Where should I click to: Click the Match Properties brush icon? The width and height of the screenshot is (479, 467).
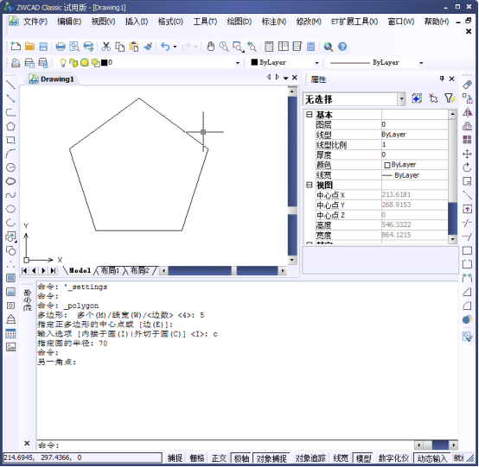point(148,47)
